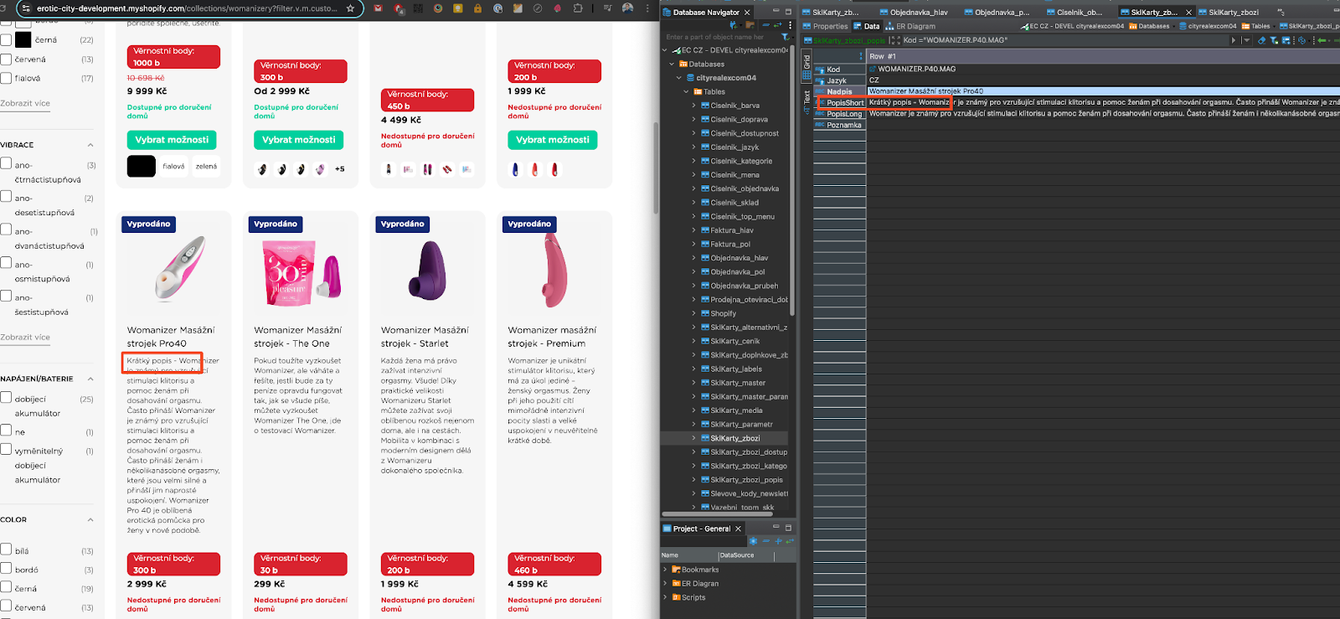Select the black color swatch on first card

tap(142, 166)
